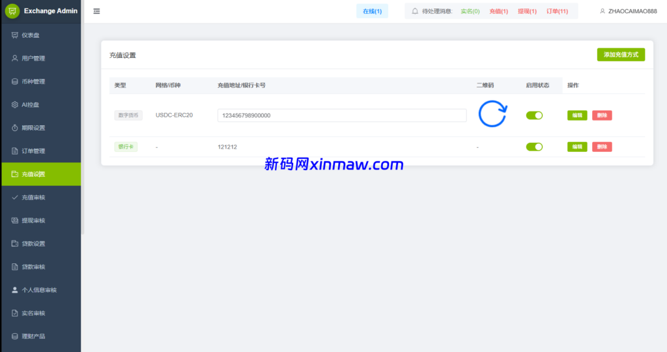Click the 实名审核 file icon in sidebar
The height and width of the screenshot is (352, 667).
(x=15, y=314)
